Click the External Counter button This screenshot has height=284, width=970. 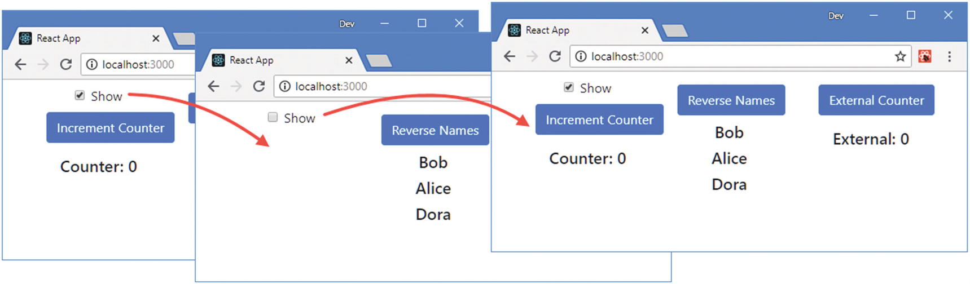click(x=876, y=100)
